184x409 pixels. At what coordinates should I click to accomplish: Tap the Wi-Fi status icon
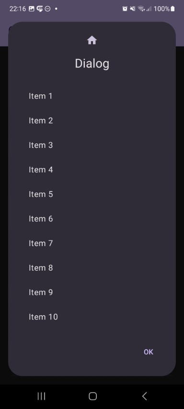pyautogui.click(x=141, y=9)
